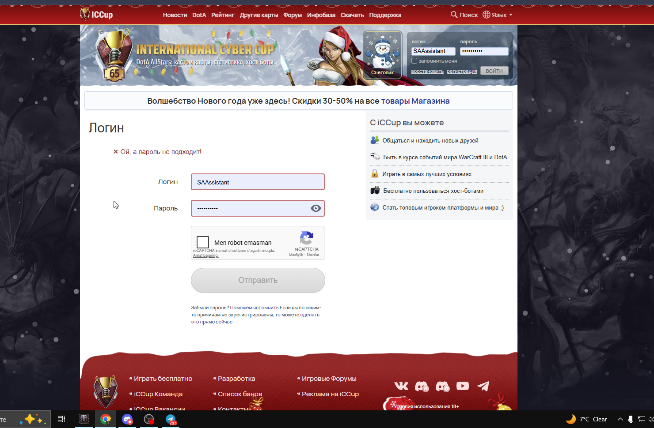Click the header логин field
The width and height of the screenshot is (654, 428).
click(433, 51)
